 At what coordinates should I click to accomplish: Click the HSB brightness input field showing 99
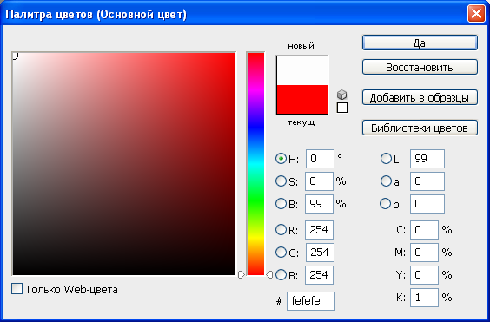pyautogui.click(x=319, y=204)
